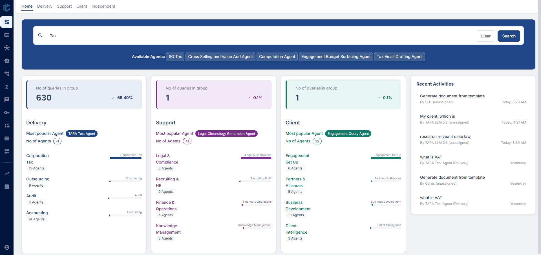Viewport: 541px width, 255px height.
Task: Open the user profile icon at sidebar bottom
Action: 7,247
